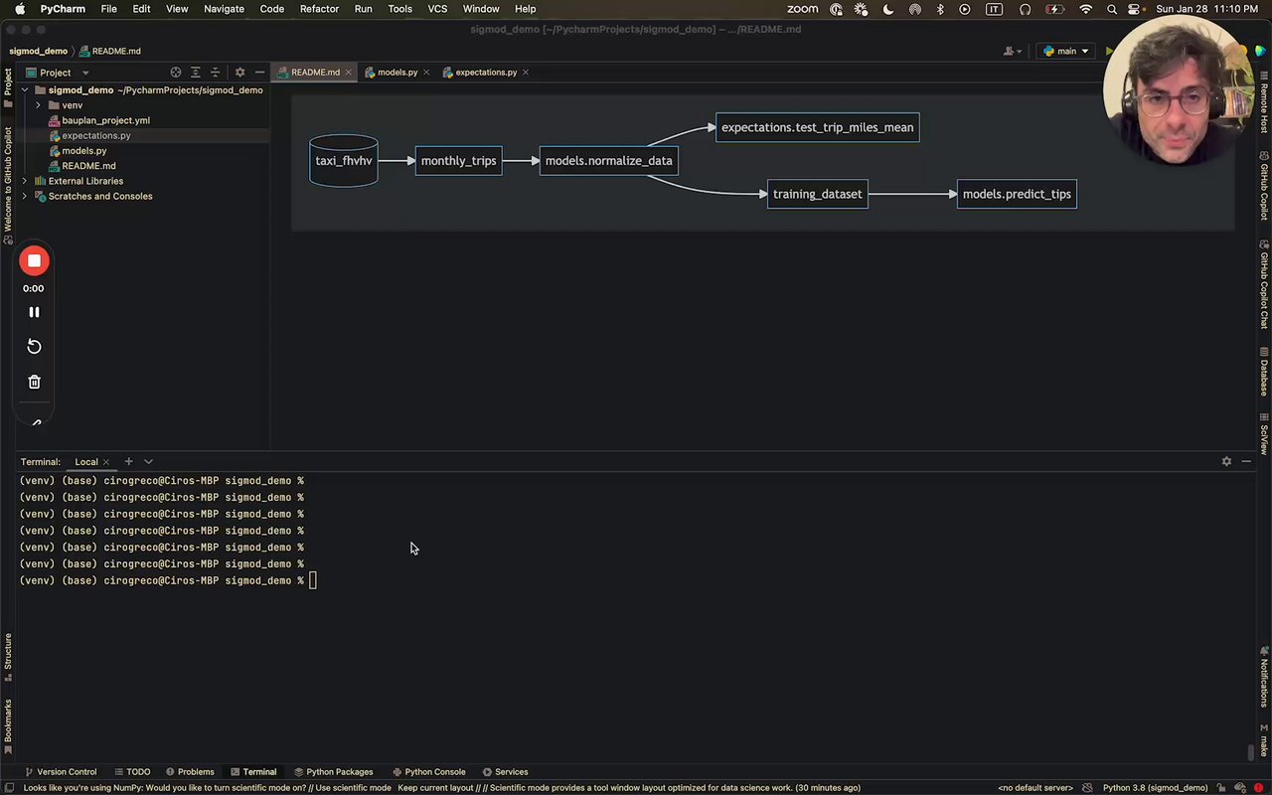Viewport: 1272px width, 795px height.
Task: Select bauplan_project.yml in the project tree
Action: point(105,120)
